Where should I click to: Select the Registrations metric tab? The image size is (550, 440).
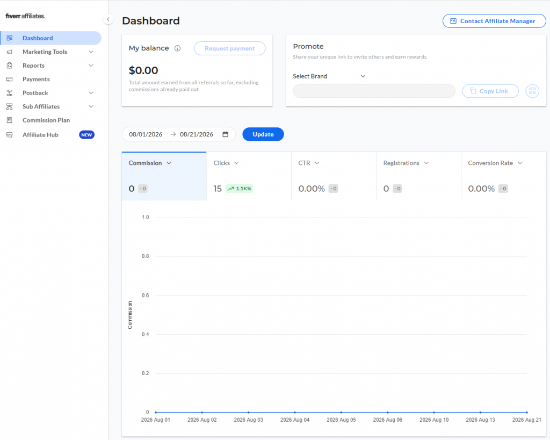point(419,176)
